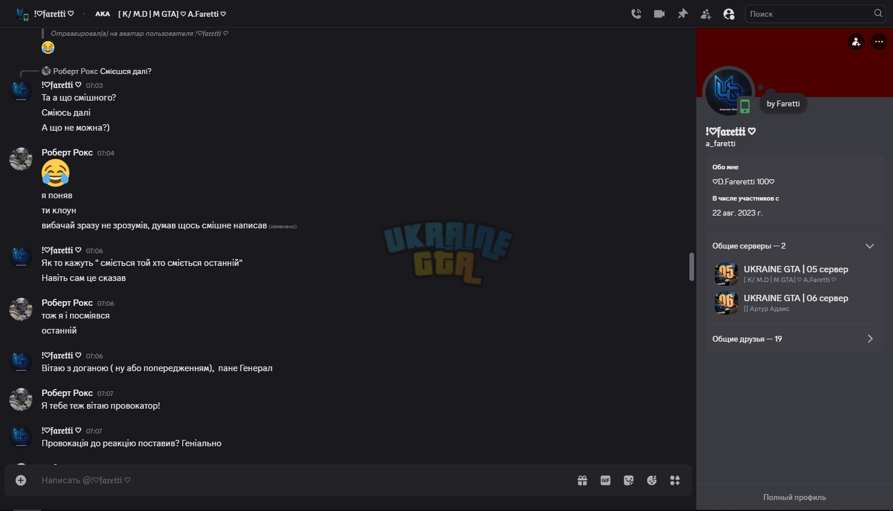Screen dimensions: 893x511
Task: Click the large laughing emoji at 07:04
Action: click(x=56, y=173)
